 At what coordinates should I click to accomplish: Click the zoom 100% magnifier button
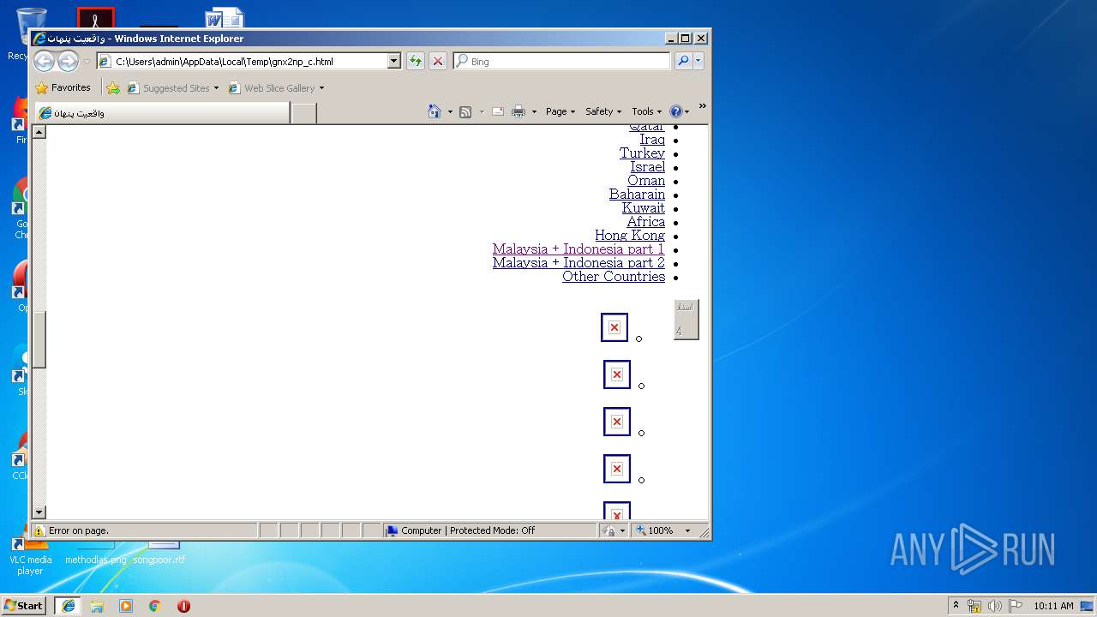[x=656, y=530]
